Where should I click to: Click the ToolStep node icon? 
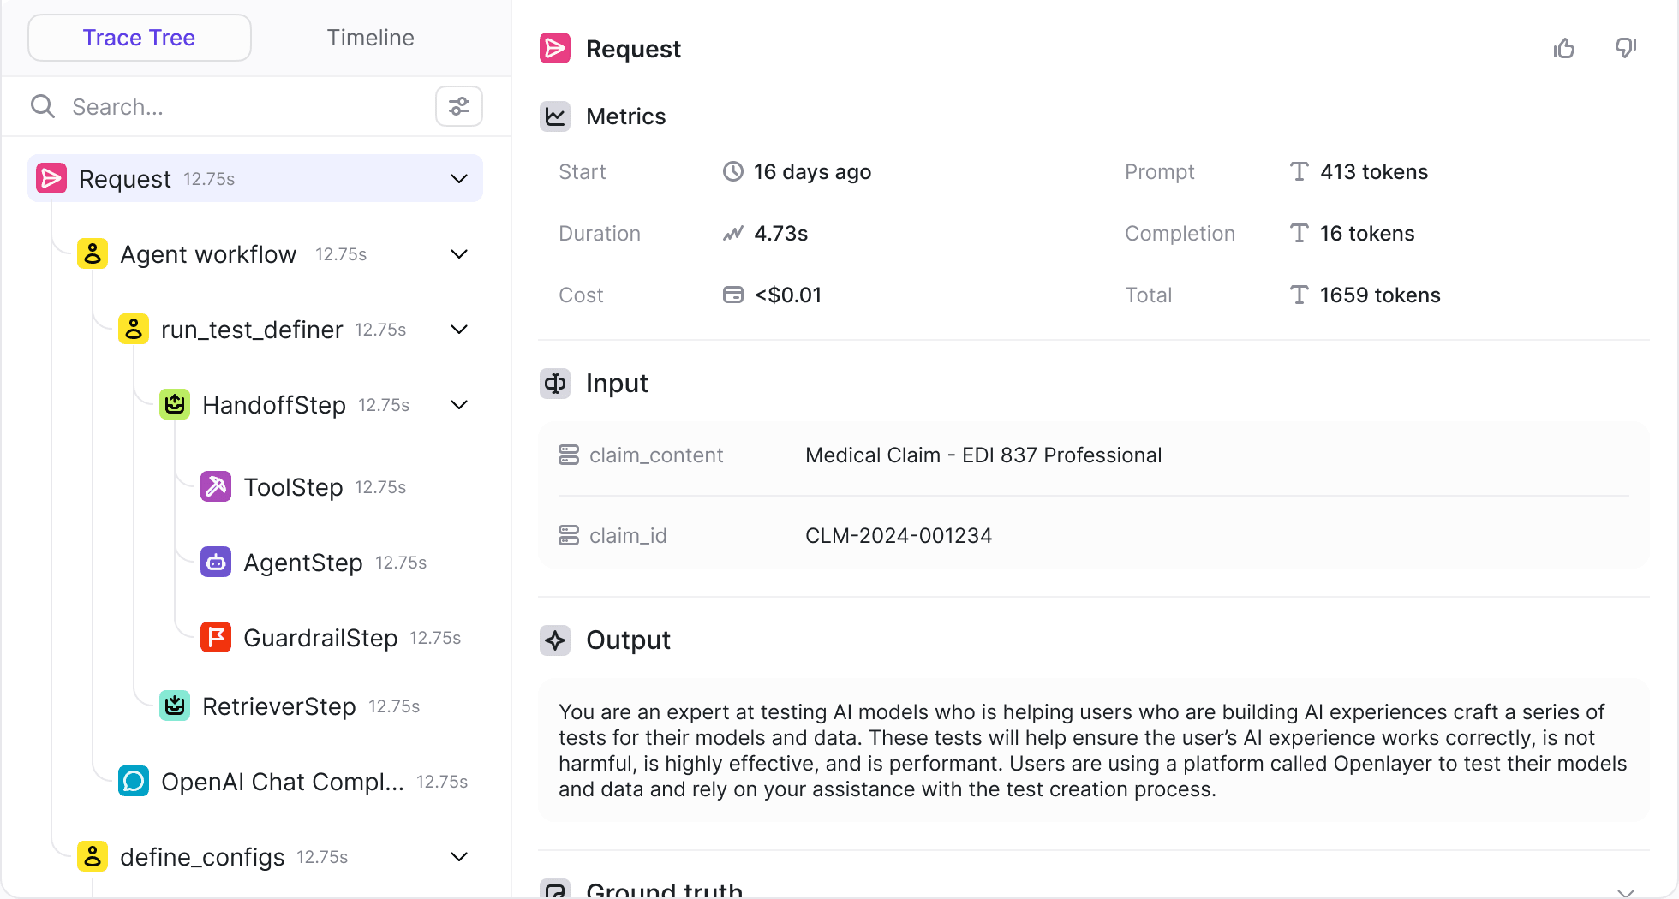216,486
